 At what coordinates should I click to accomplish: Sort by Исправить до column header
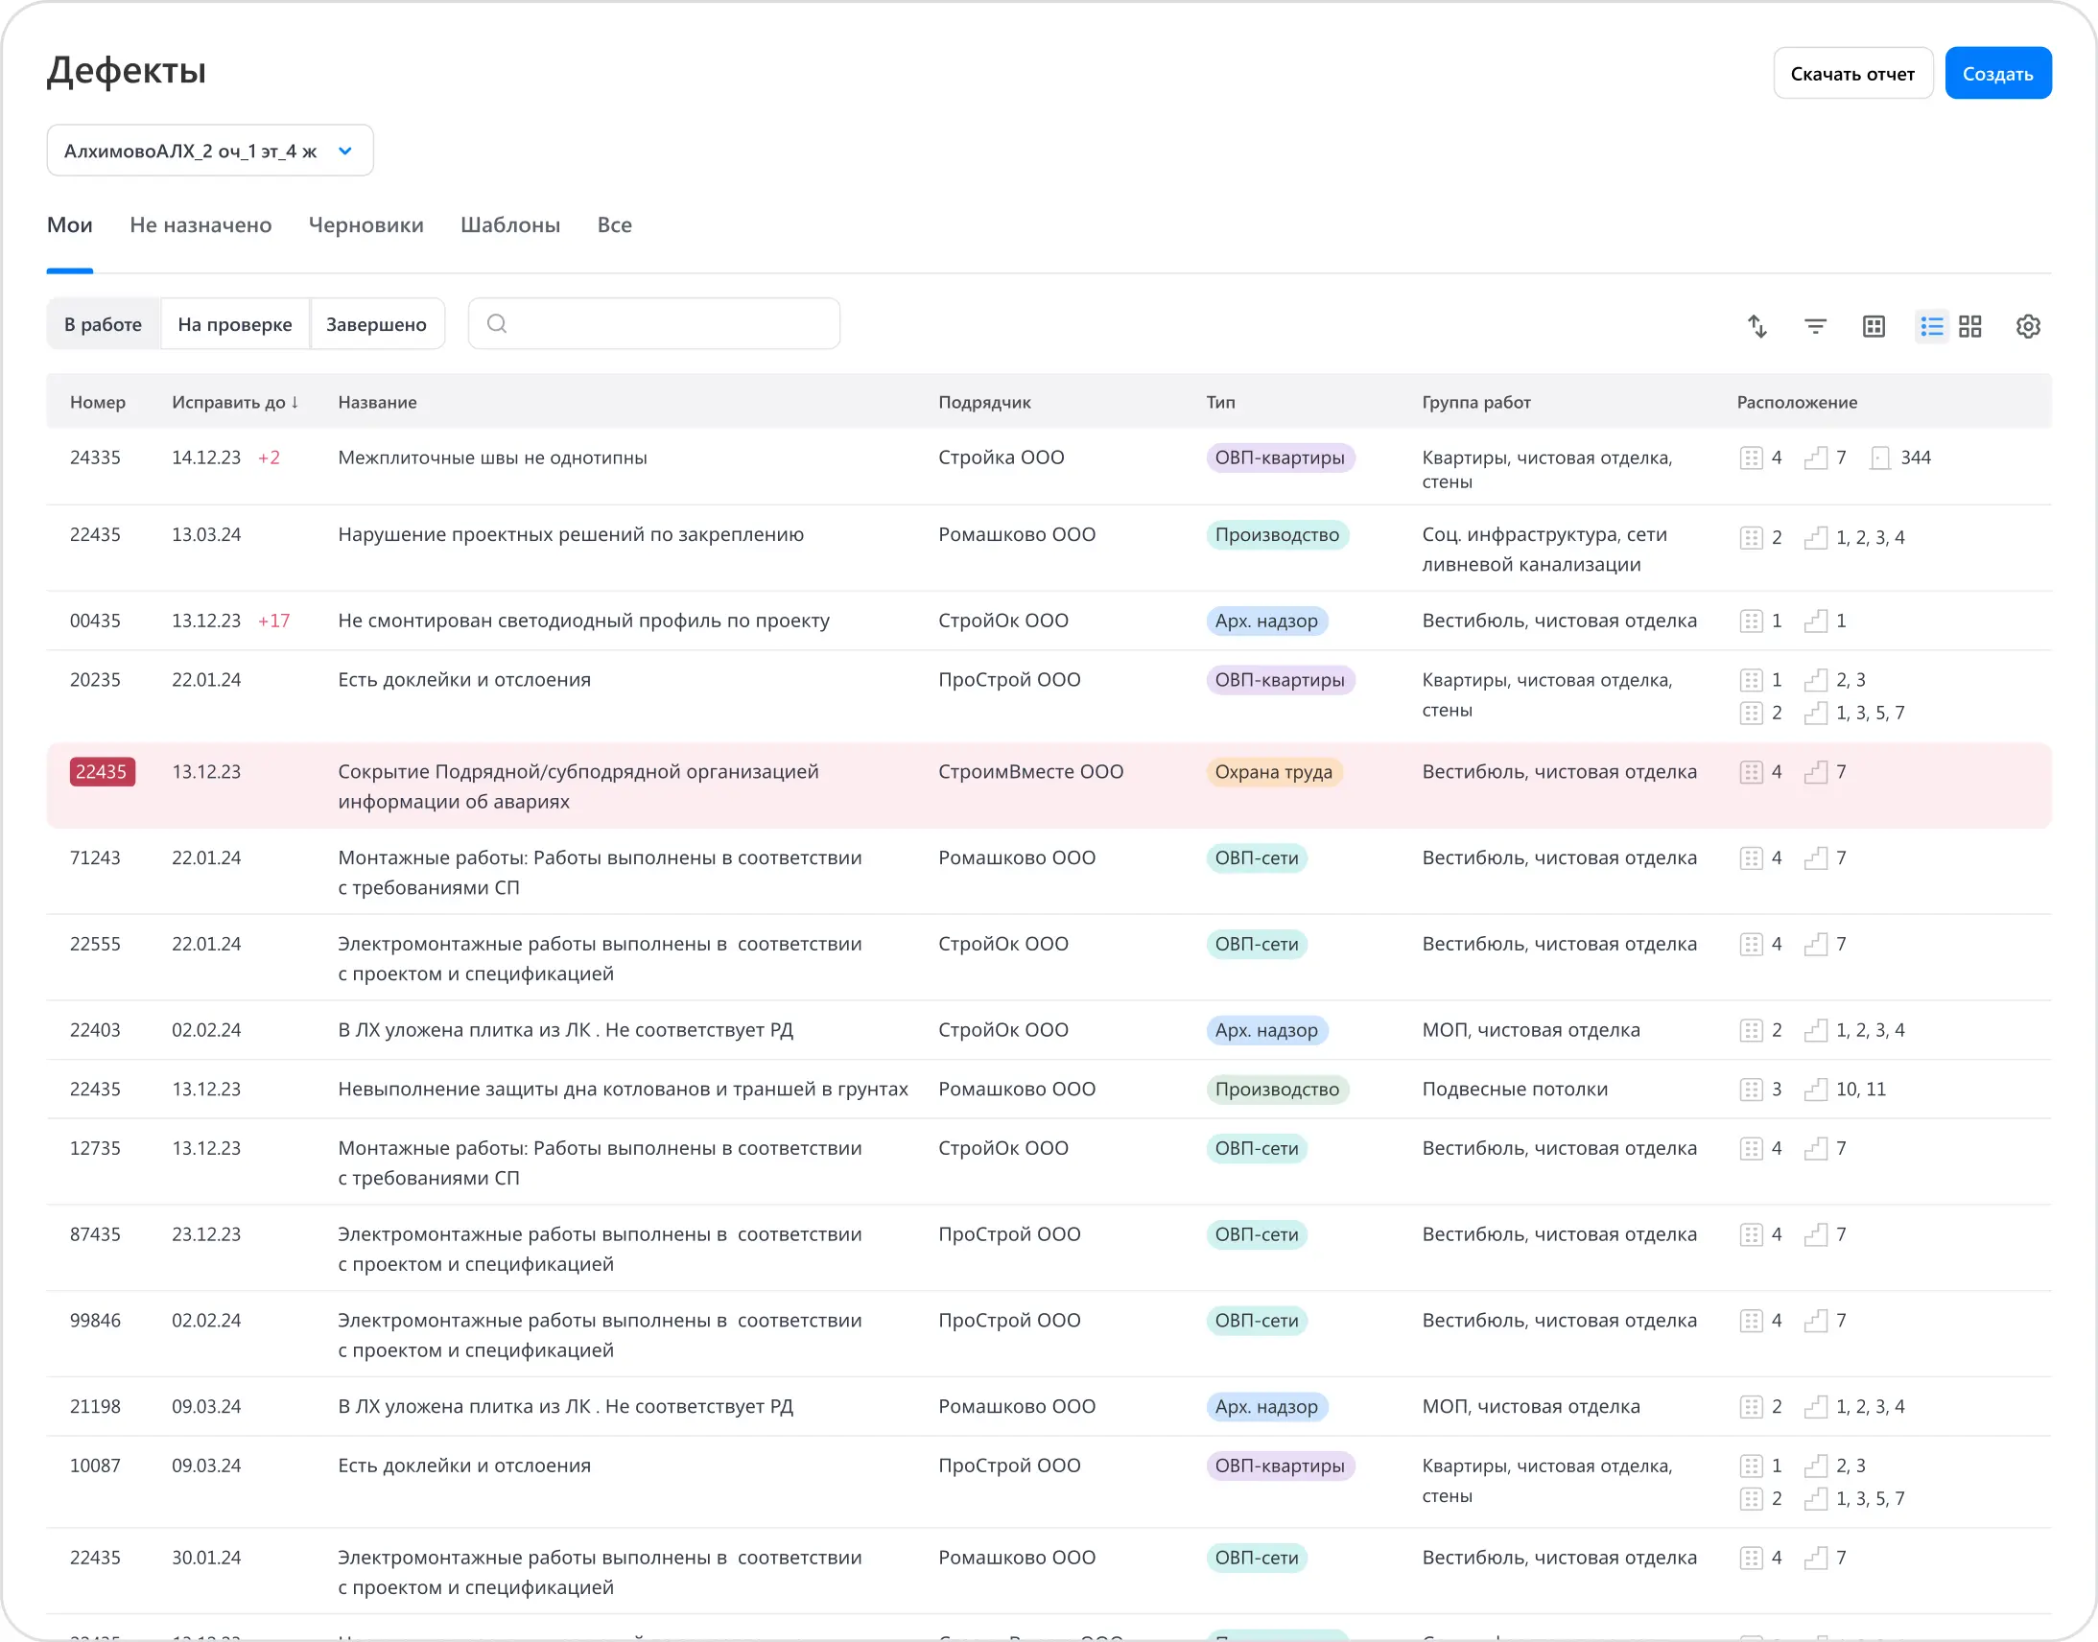(x=236, y=402)
